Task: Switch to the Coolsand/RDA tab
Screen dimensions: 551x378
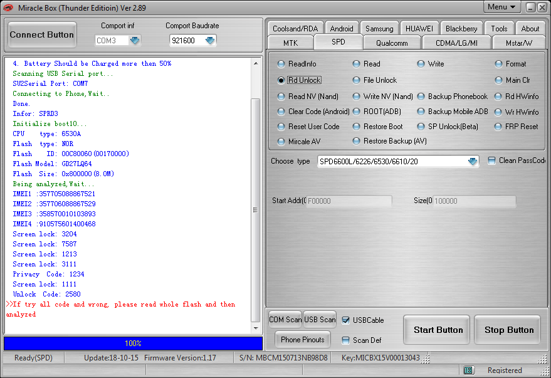Action: point(295,28)
